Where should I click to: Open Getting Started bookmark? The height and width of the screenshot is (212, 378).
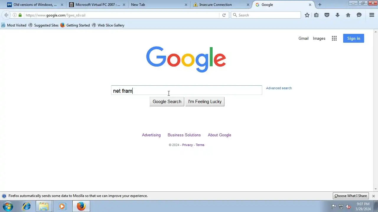click(75, 25)
